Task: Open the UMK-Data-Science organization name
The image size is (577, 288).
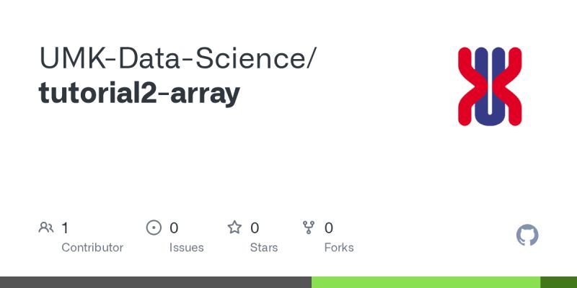Action: pos(172,58)
